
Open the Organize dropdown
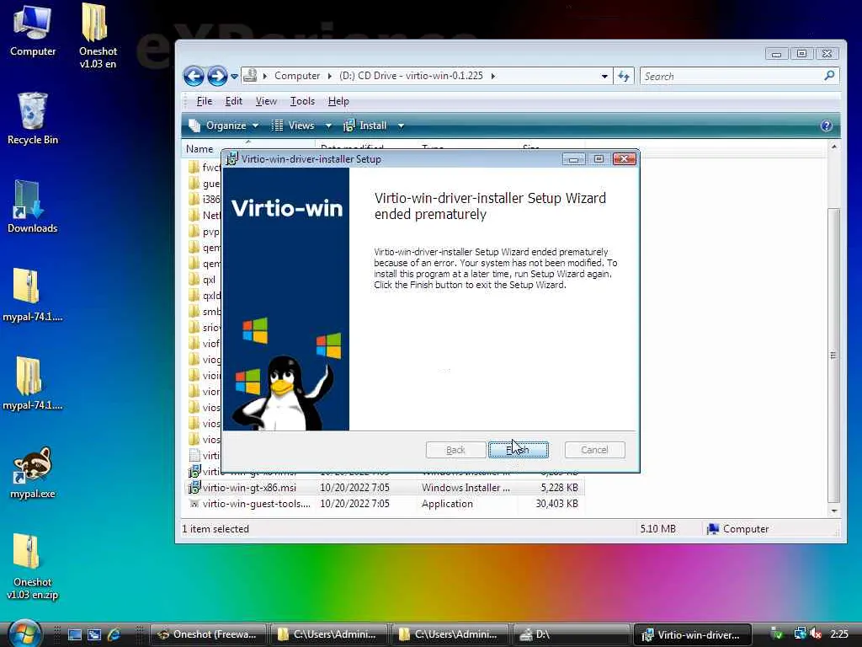[x=224, y=126]
